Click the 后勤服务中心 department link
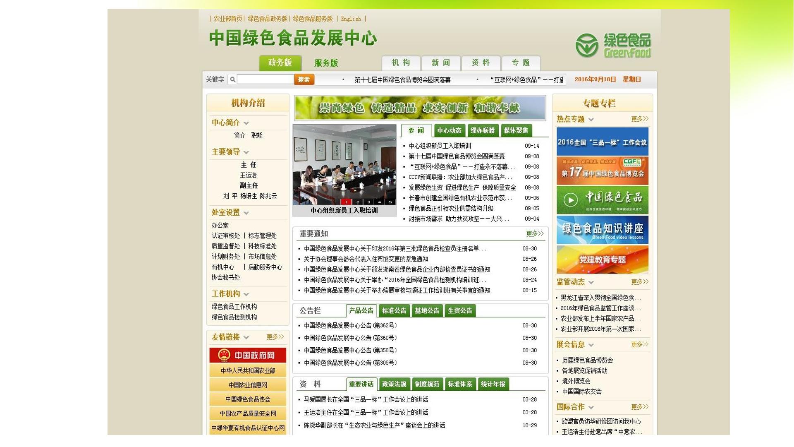The width and height of the screenshot is (794, 447). pos(265,267)
